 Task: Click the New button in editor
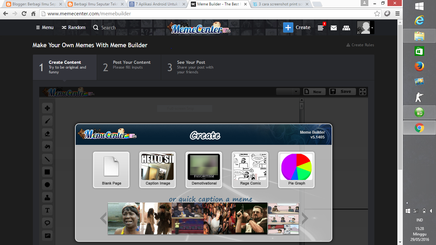(314, 92)
